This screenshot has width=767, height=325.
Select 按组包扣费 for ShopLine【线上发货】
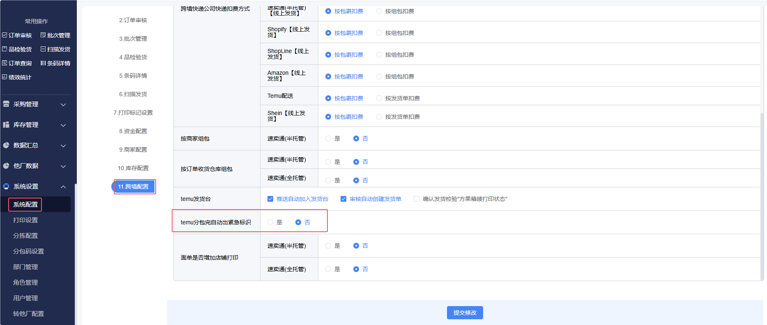tap(379, 55)
